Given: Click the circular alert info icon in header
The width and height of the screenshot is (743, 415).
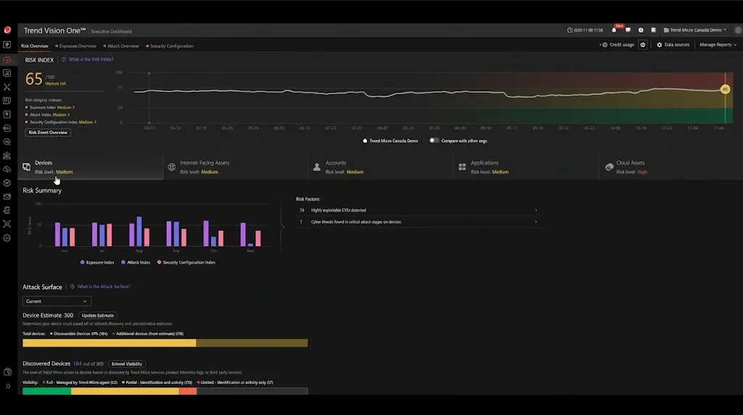Looking at the screenshot, I should coord(641,30).
